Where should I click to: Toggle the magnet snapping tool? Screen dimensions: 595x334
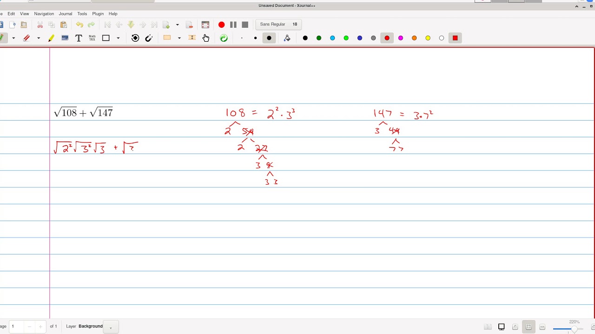[x=149, y=38]
